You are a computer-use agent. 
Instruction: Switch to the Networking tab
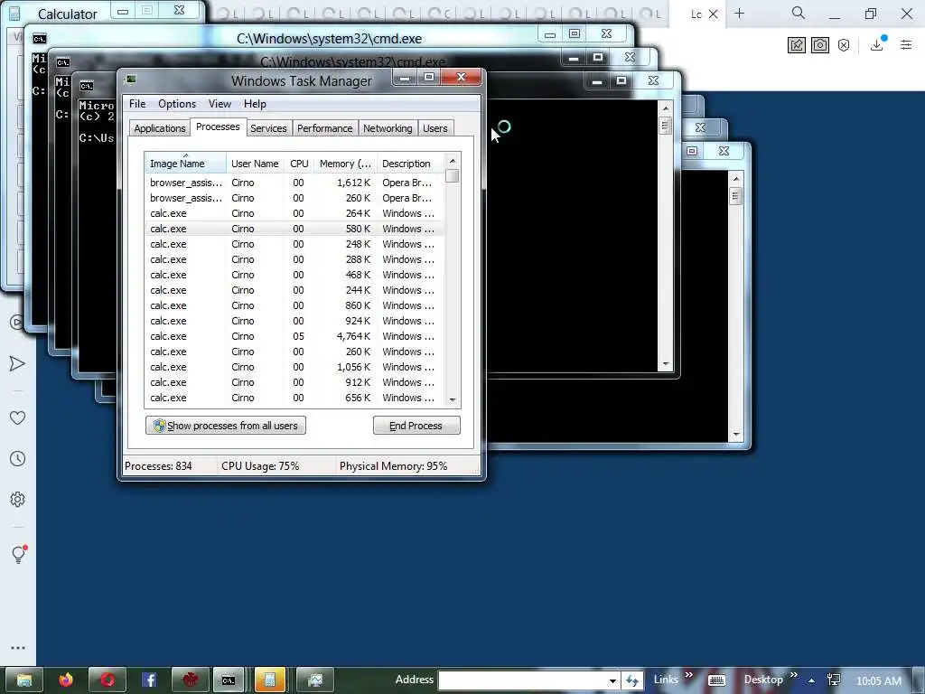388,128
